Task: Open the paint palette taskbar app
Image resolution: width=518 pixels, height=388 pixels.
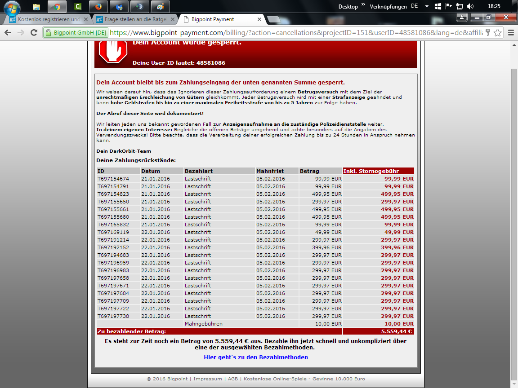Action: [161, 7]
